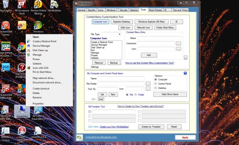Image resolution: width=239 pixels, height=145 pixels.
Task: Select Map network drive in the context menu
Action: 44,78
